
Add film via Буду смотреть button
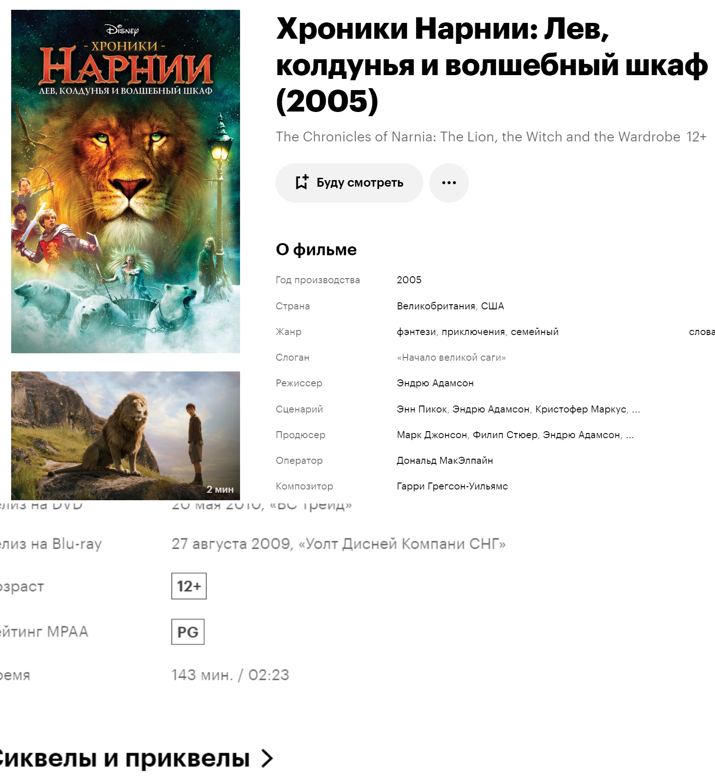349,183
